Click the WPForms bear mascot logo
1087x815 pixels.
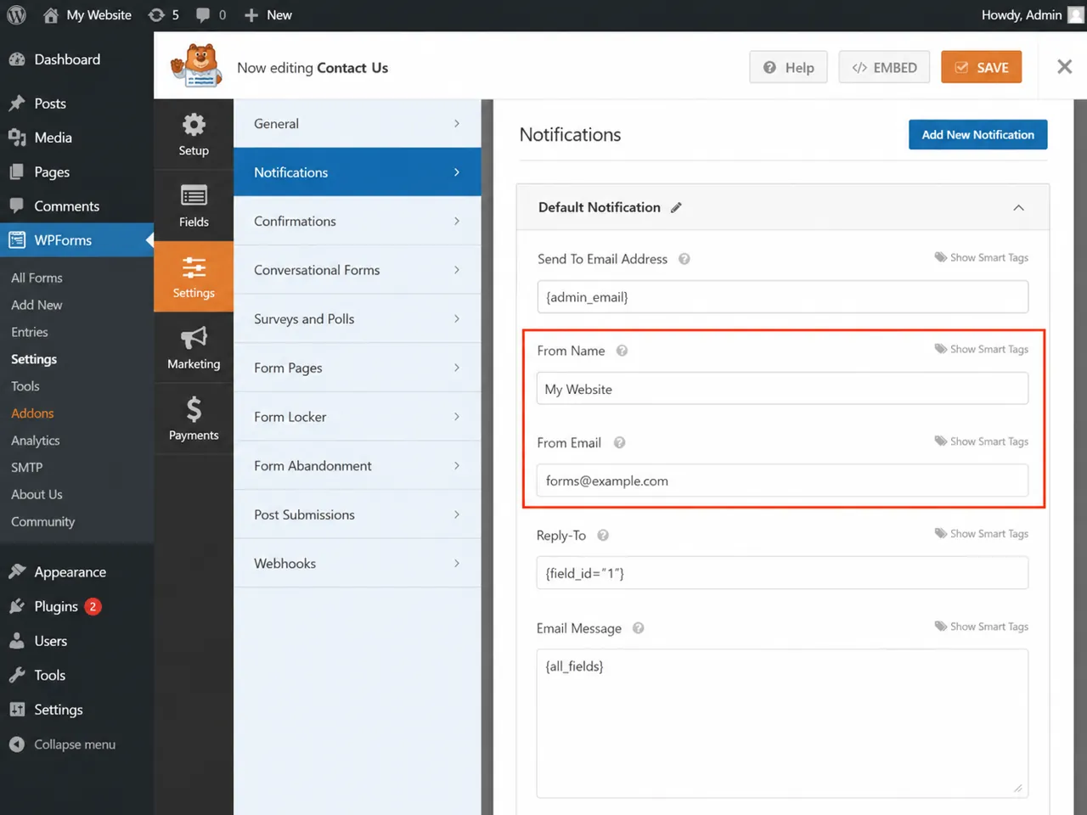[196, 65]
